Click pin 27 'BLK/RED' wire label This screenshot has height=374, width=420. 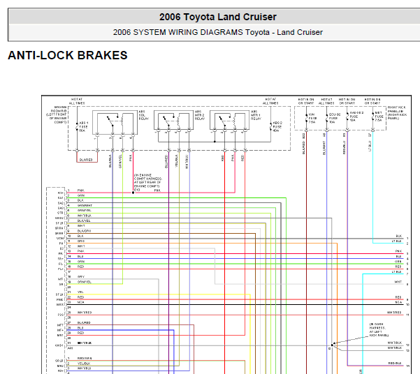click(84, 322)
